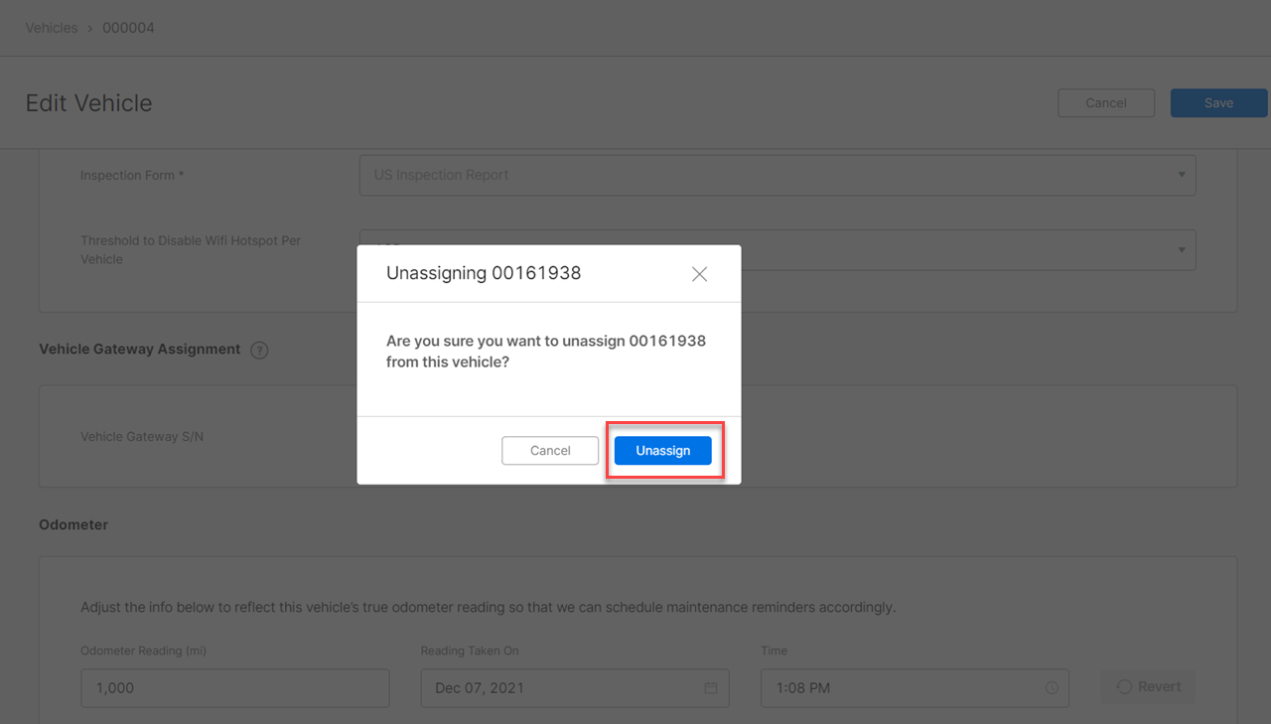
Task: Click the greyed Revert button
Action: (x=1148, y=686)
